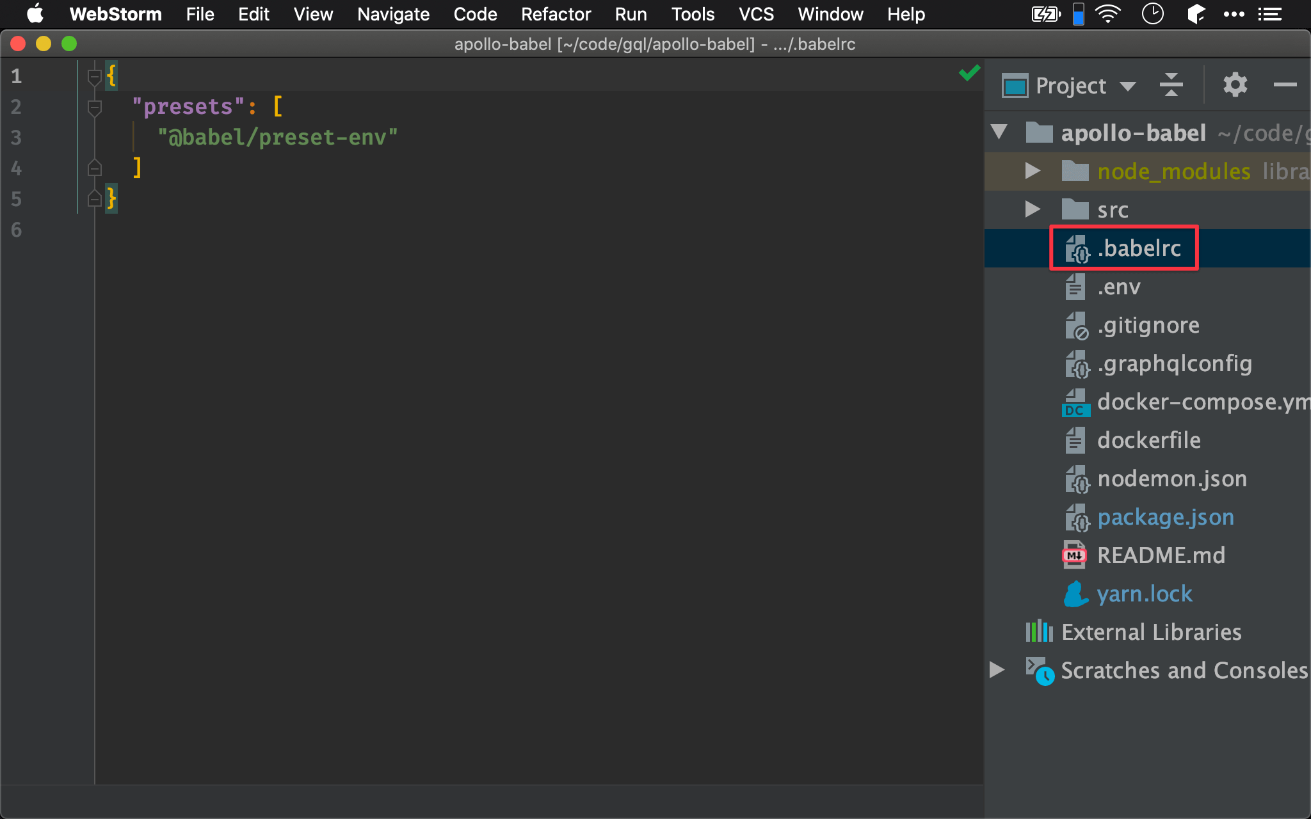Fold the code block at line 1
Screen dimensions: 1311x819
95,77
